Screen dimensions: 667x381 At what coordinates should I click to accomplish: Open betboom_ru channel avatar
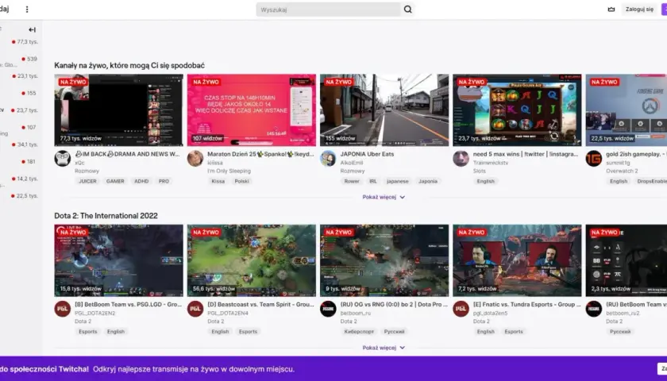[328, 309]
